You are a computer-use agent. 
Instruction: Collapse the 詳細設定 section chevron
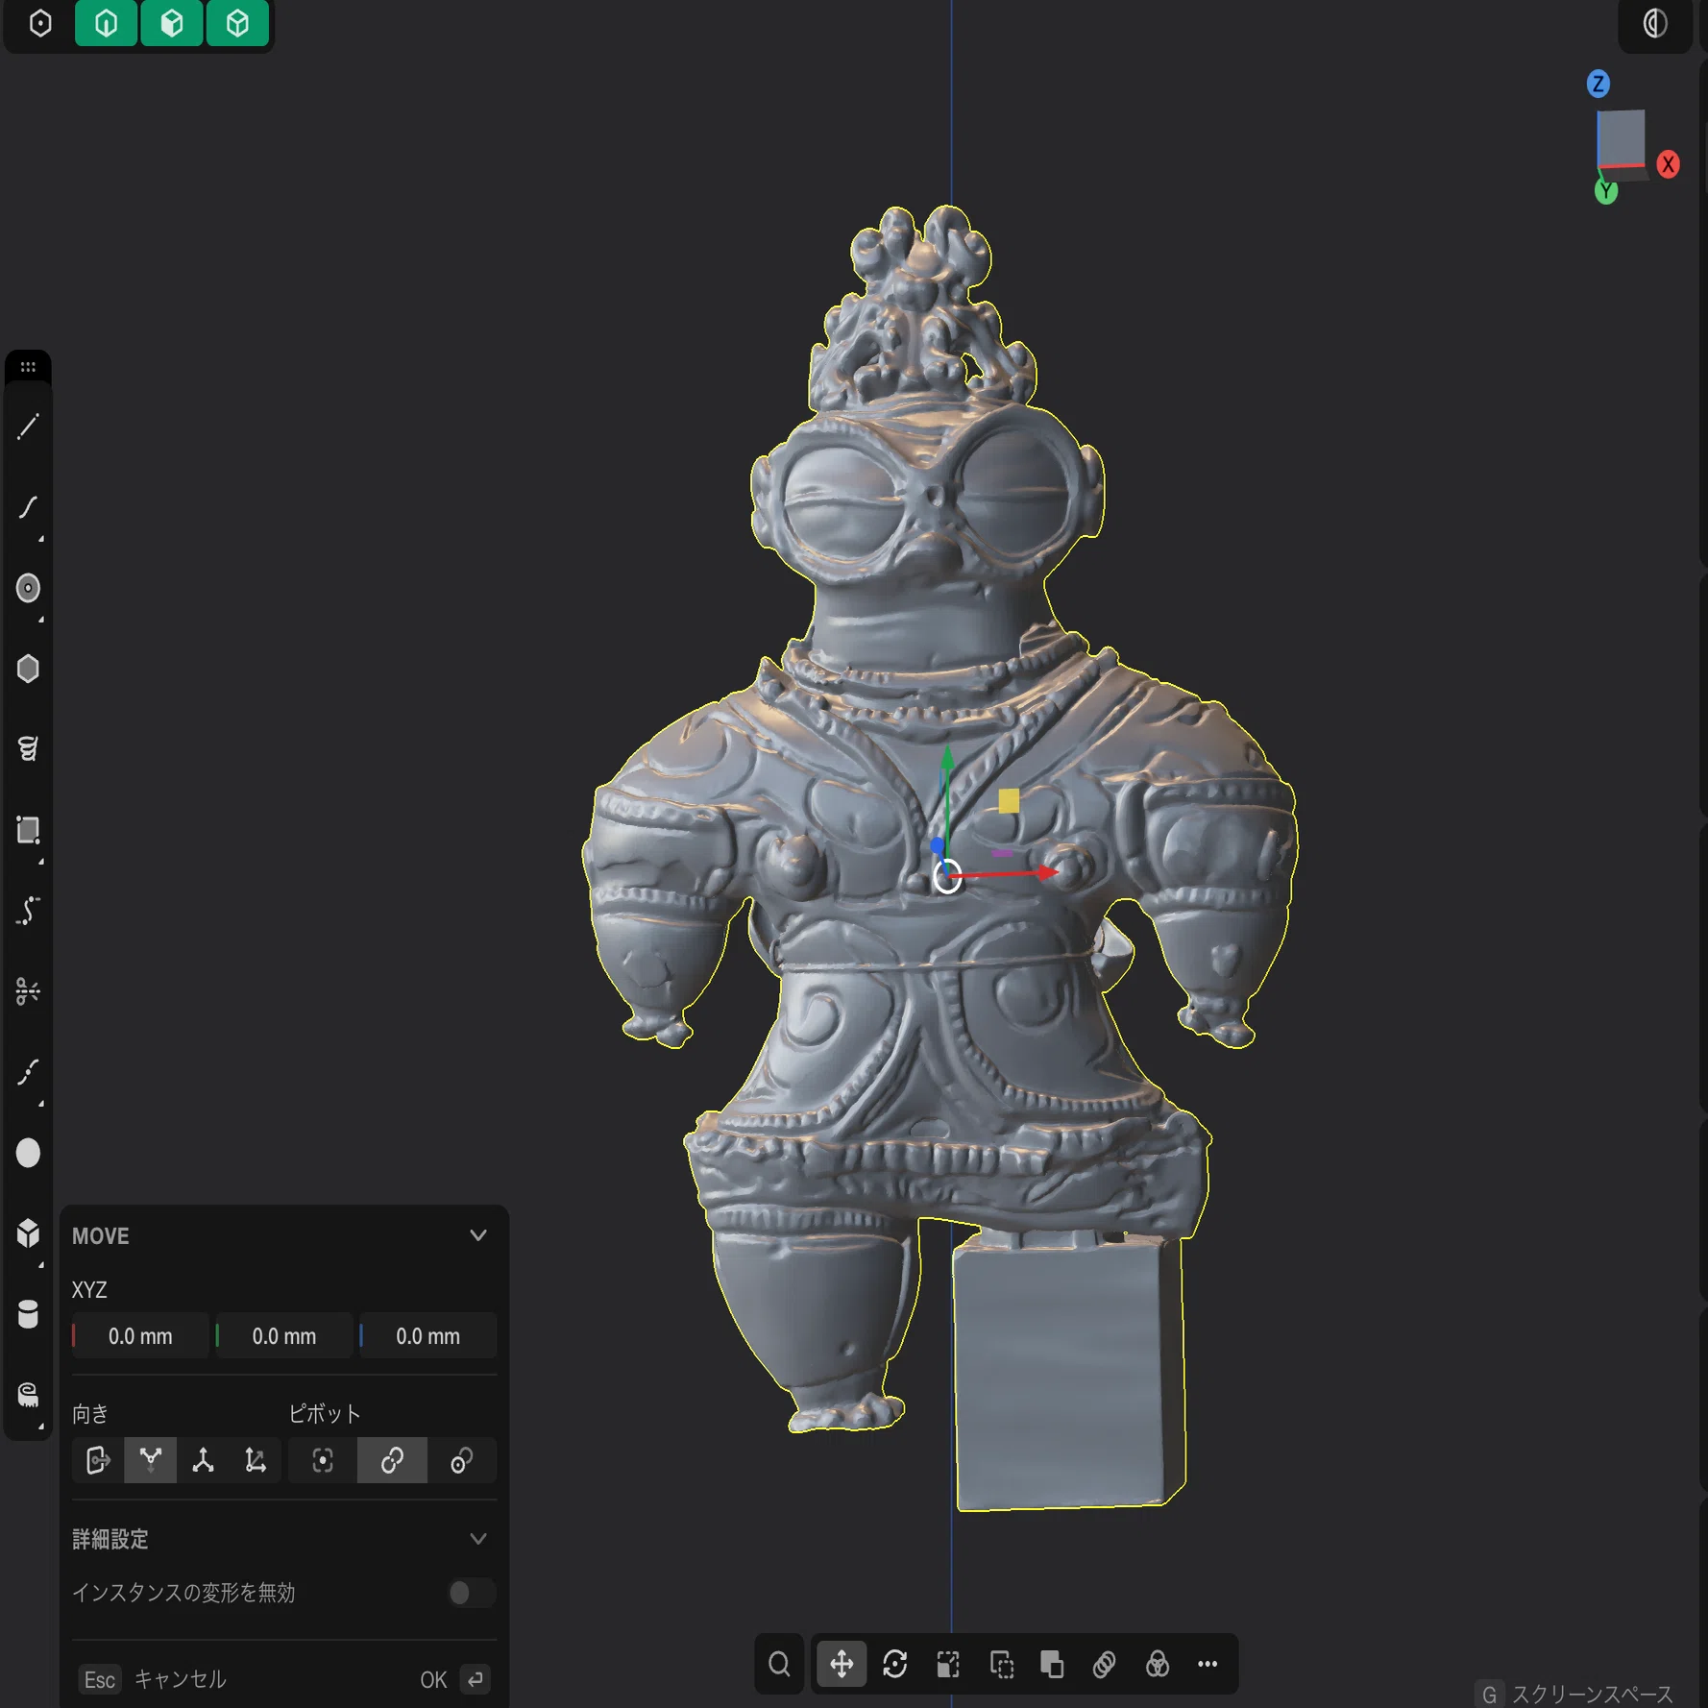(477, 1539)
